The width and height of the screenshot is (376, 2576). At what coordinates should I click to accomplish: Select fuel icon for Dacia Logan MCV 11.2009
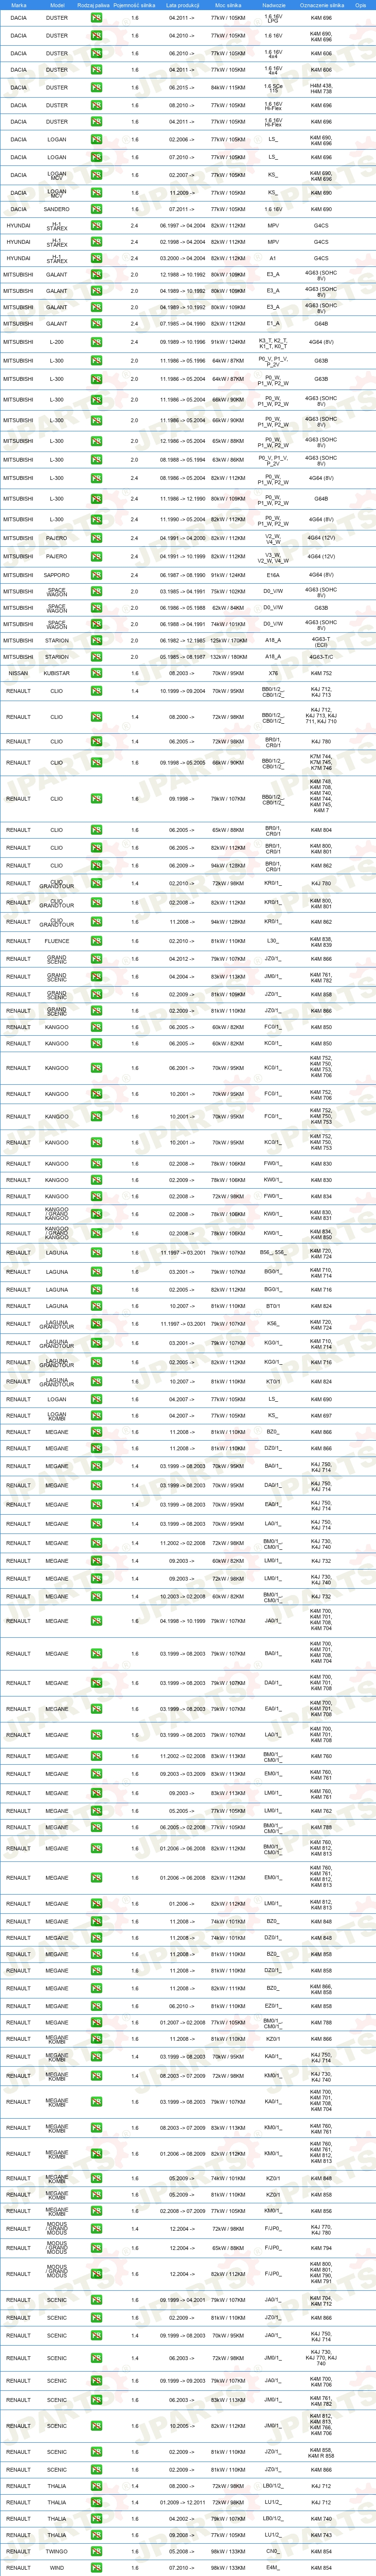point(96,193)
